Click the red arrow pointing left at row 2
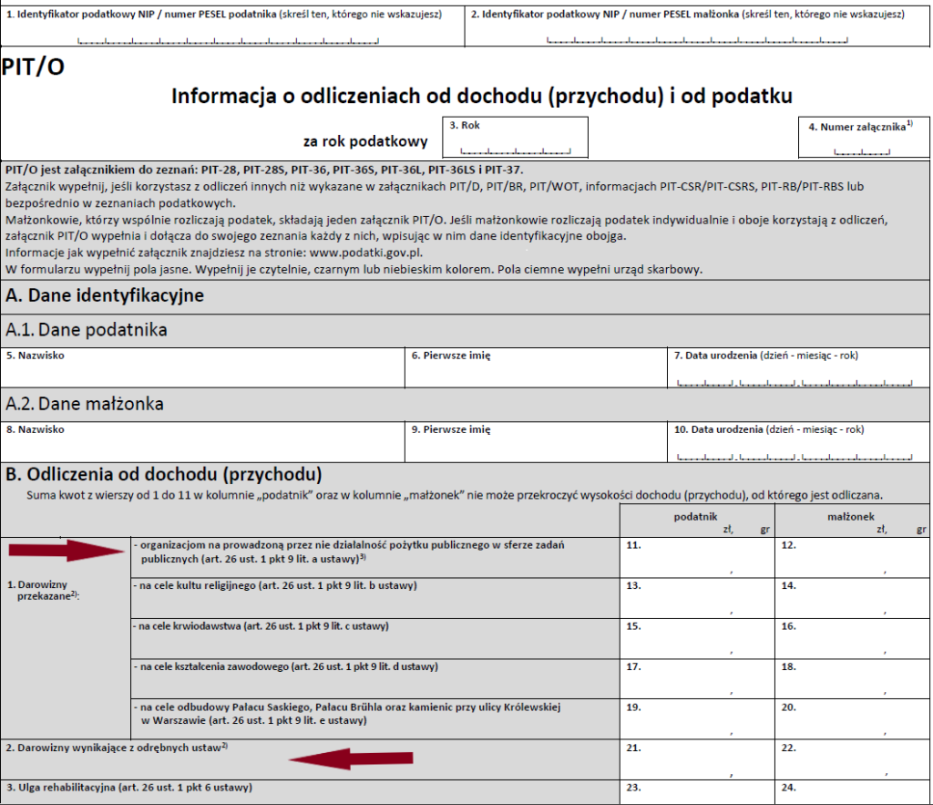 point(351,759)
